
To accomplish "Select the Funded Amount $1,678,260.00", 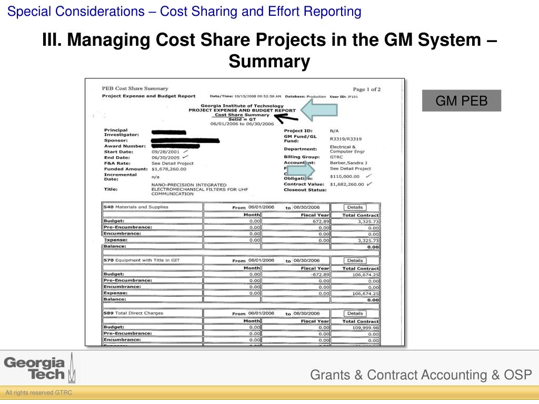I will coord(169,169).
